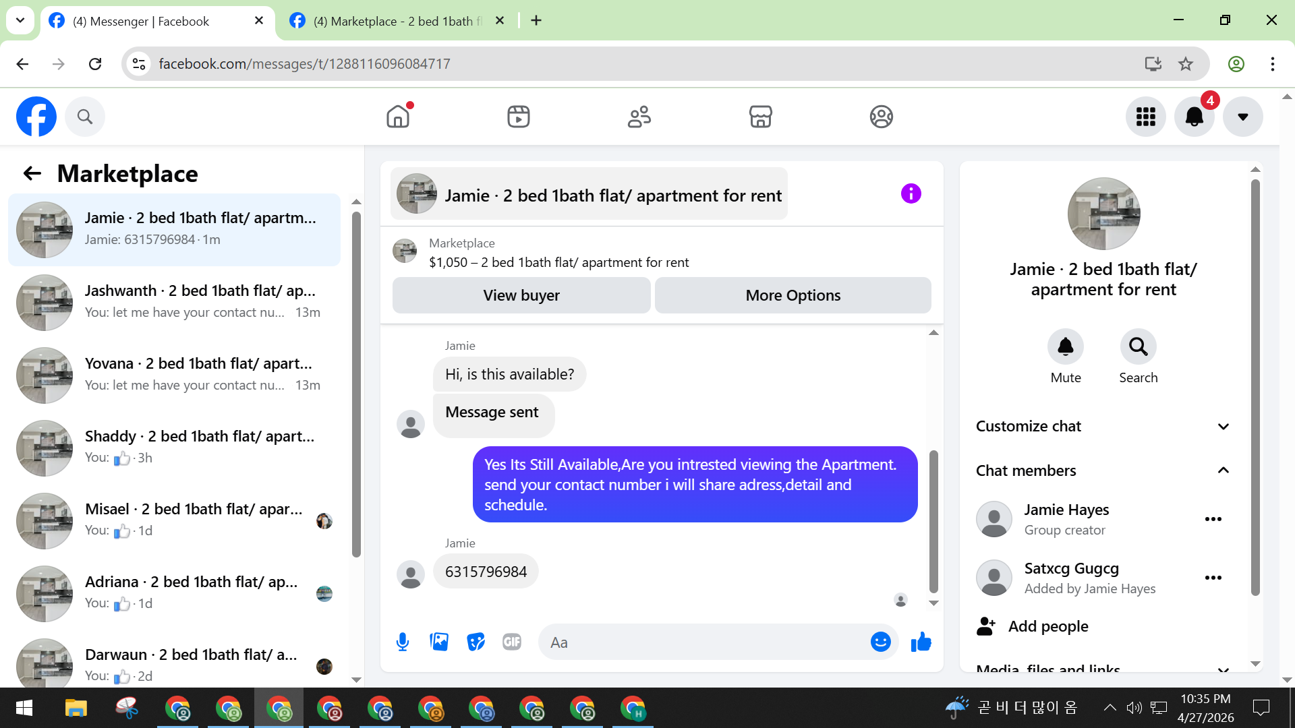Viewport: 1295px width, 728px height.
Task: Click conversation title Jamie 2 bed 1bath header
Action: pyautogui.click(x=589, y=194)
